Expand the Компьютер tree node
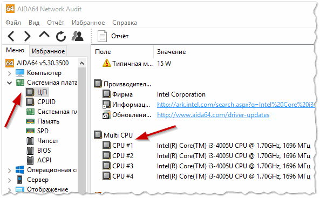 [9, 73]
